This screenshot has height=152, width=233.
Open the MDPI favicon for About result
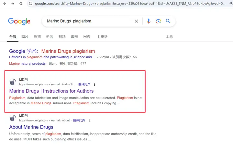tap(13, 118)
